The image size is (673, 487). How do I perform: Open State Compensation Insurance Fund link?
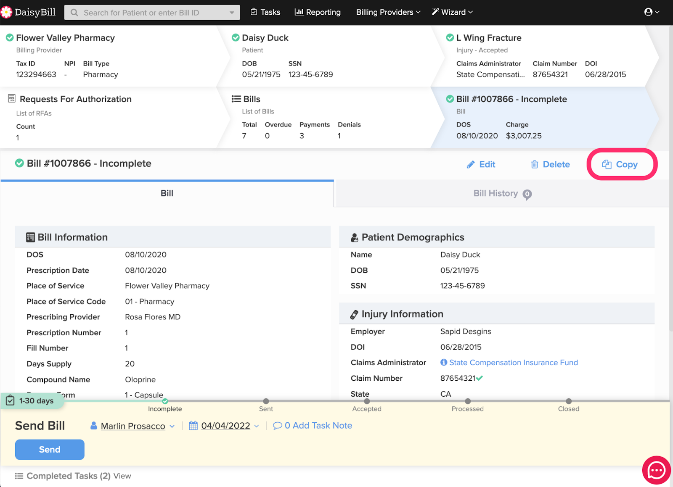[514, 362]
